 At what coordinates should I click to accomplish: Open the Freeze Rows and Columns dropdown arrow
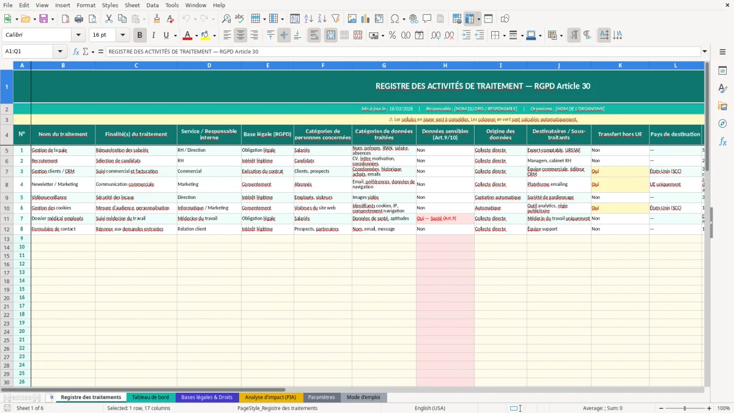(479, 19)
